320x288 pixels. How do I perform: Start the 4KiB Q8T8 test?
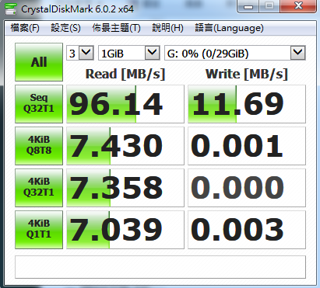click(39, 146)
